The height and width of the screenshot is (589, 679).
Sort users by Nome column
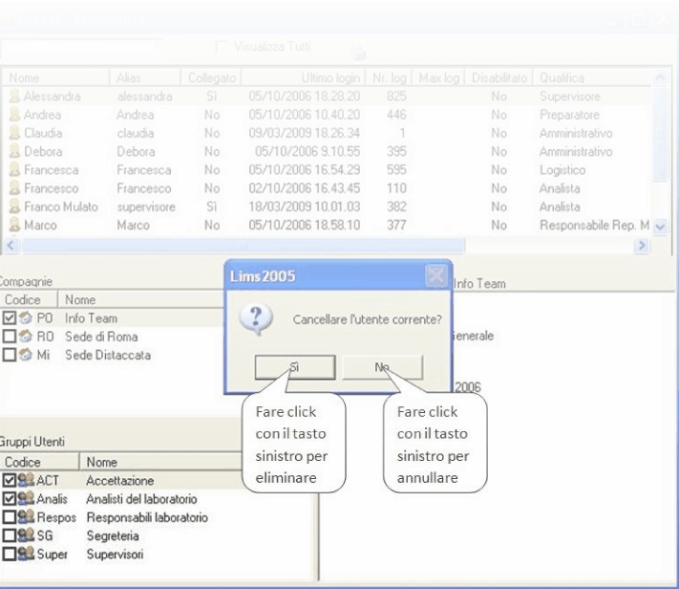pyautogui.click(x=55, y=77)
